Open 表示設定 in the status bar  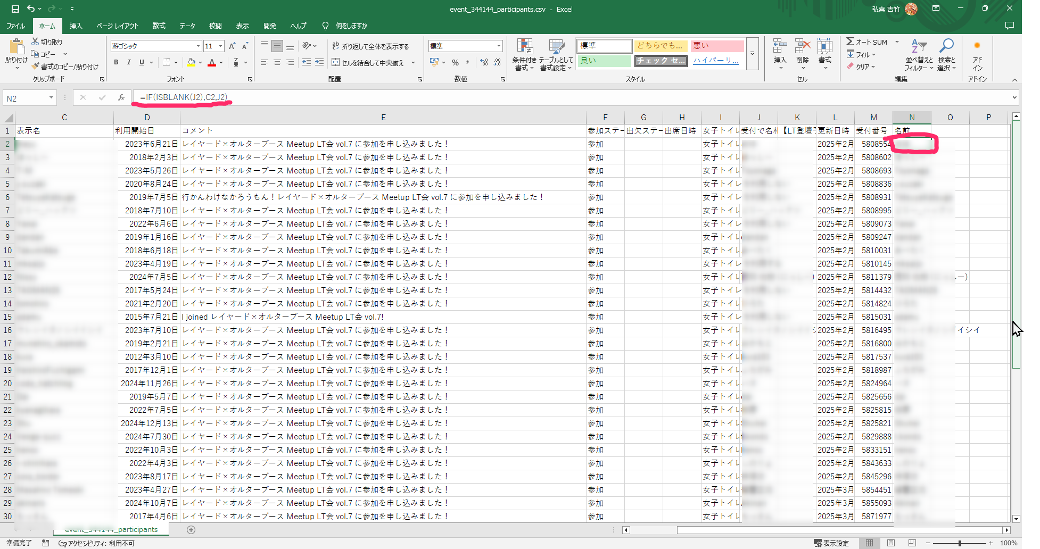point(831,543)
